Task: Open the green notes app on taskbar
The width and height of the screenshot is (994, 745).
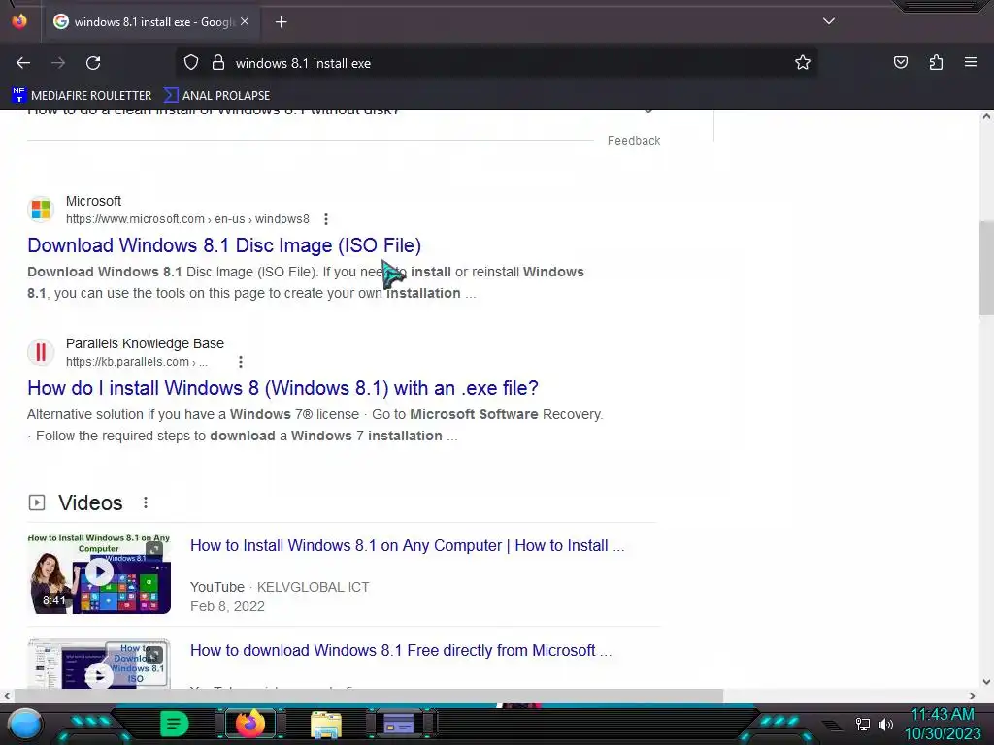Action: pos(175,724)
